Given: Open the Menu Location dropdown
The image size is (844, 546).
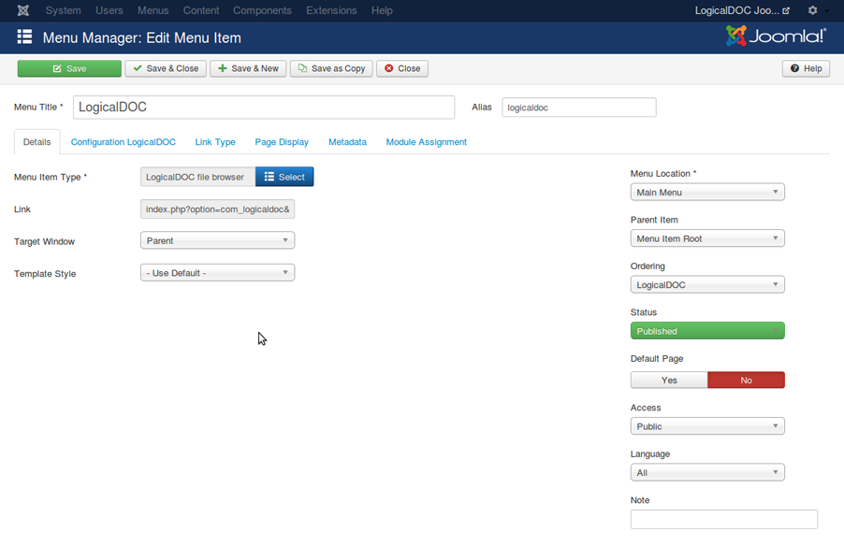Looking at the screenshot, I should click(707, 192).
